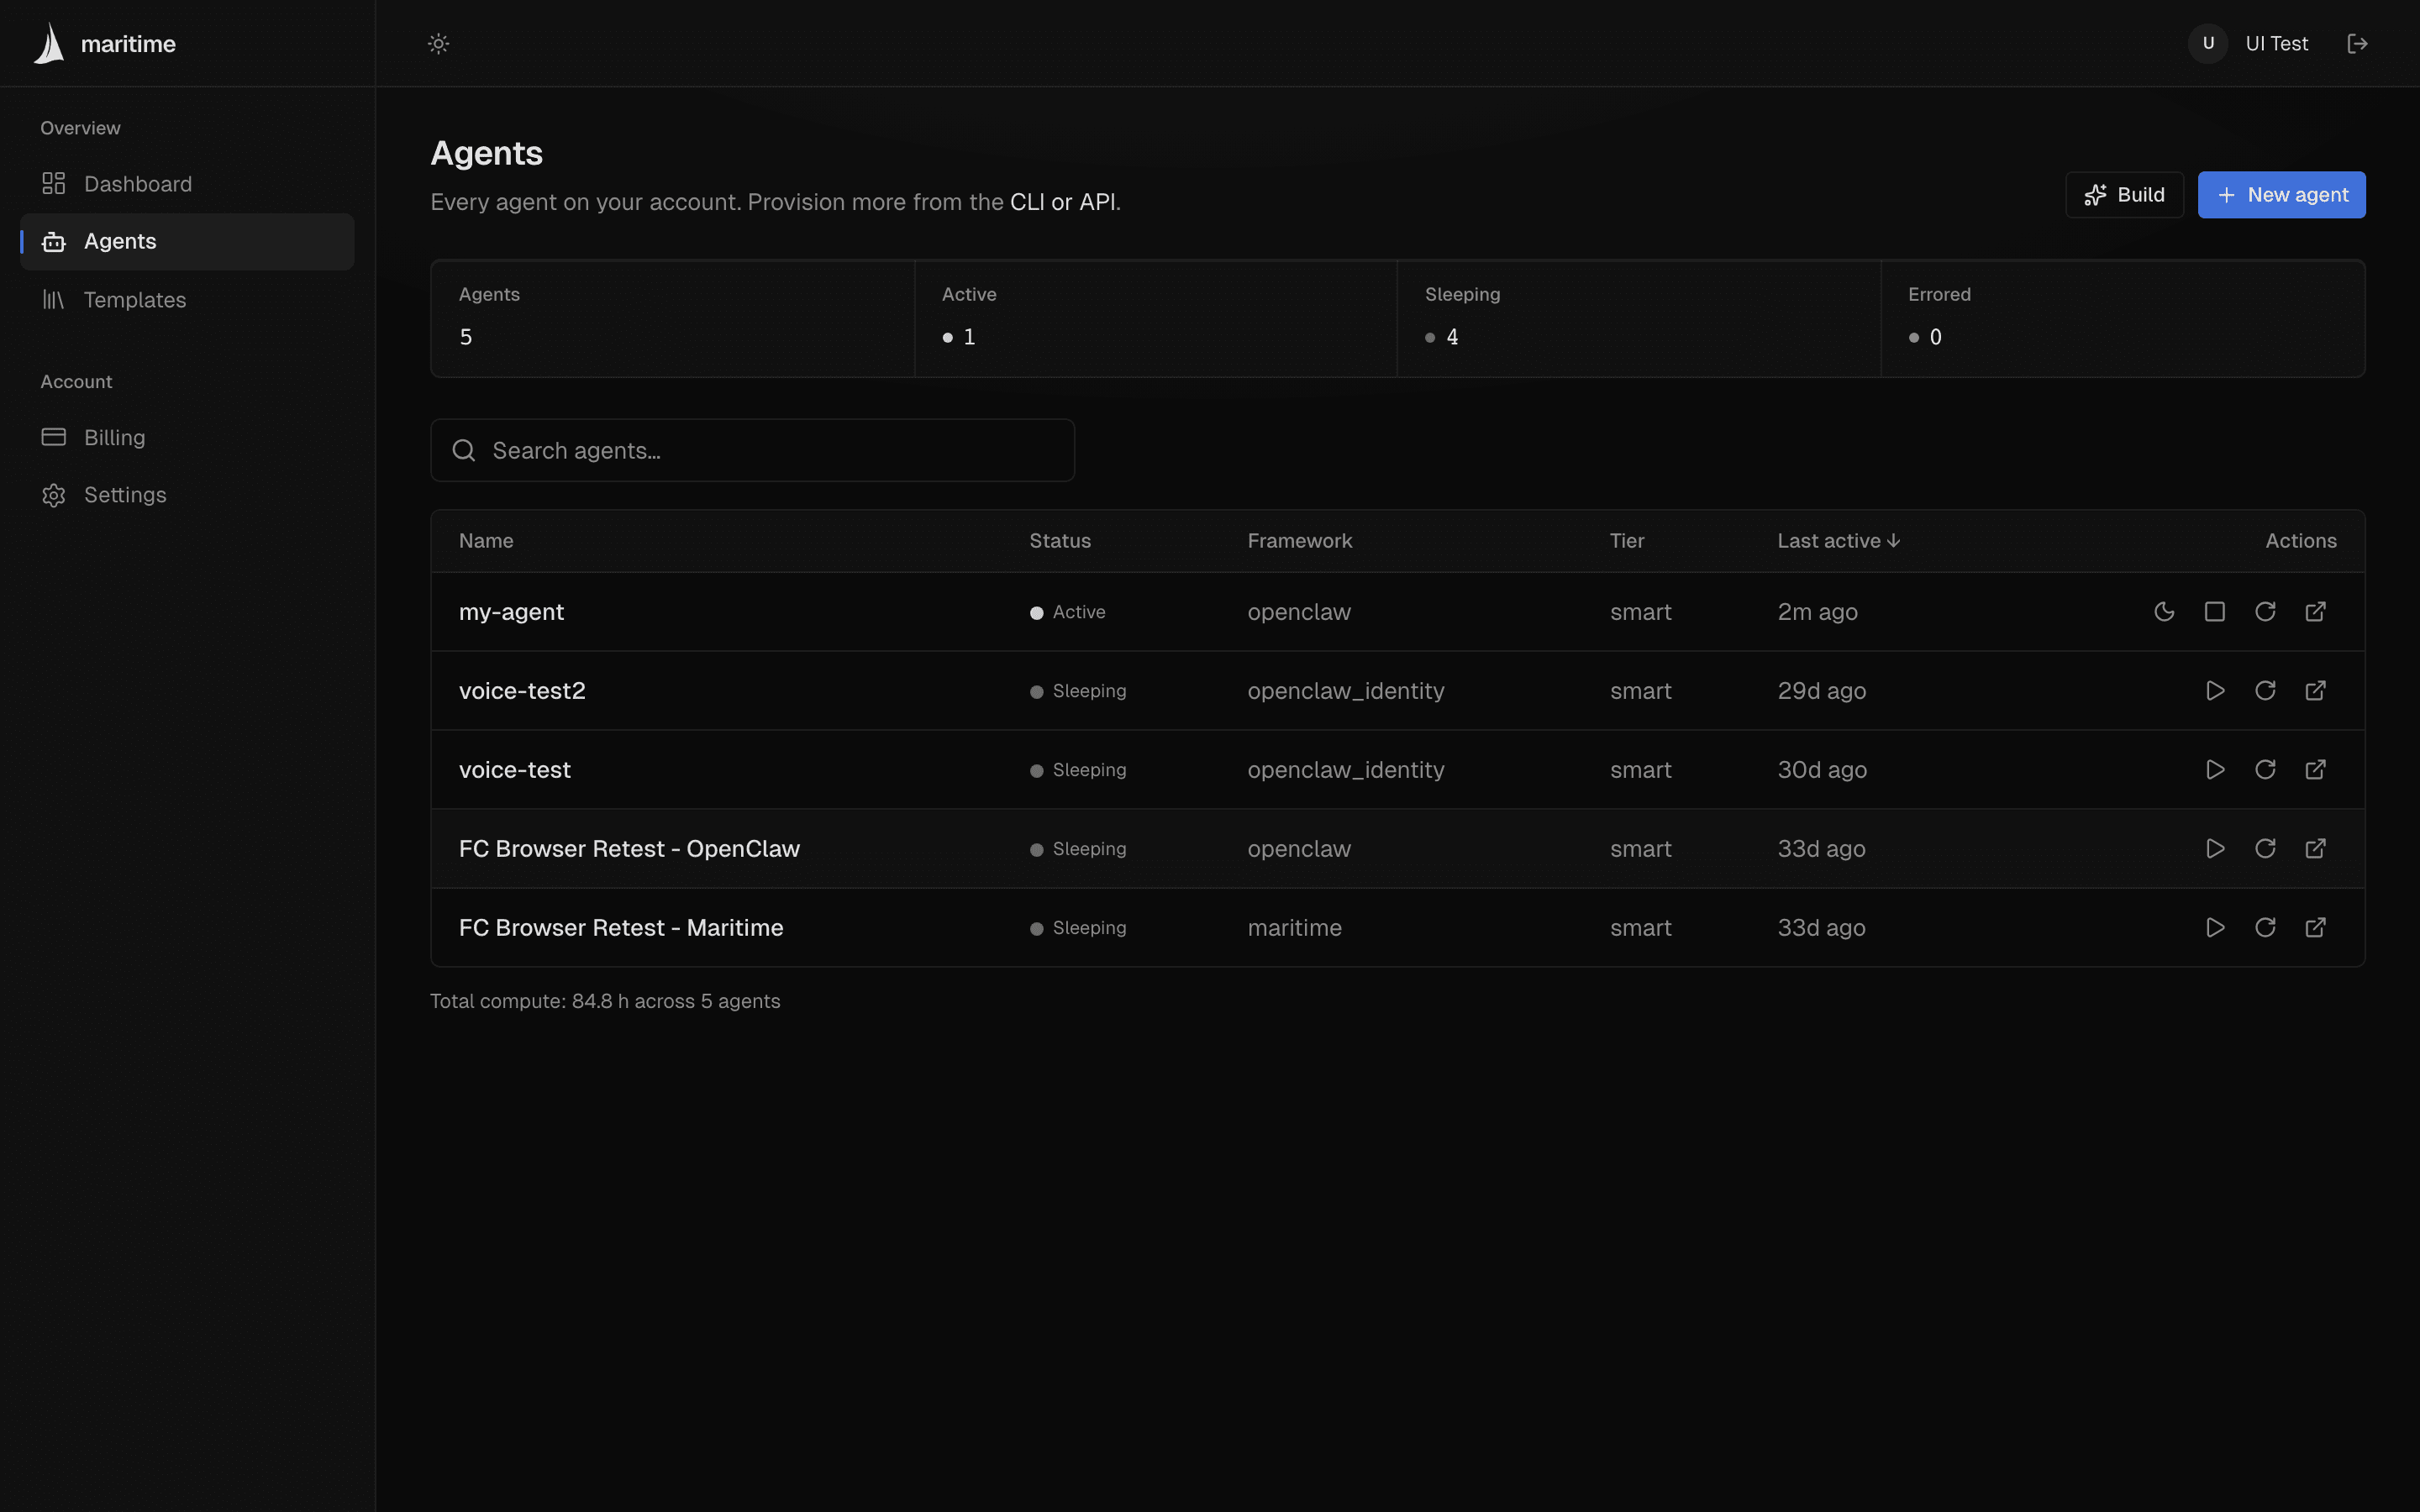This screenshot has height=1512, width=2420.
Task: Click the Total compute 84.8 h text
Action: tap(605, 1001)
